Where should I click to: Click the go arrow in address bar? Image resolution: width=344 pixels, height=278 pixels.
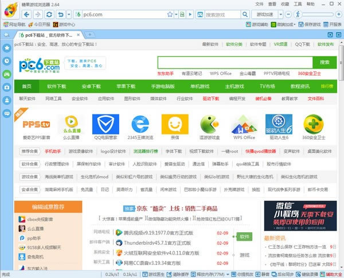[190, 15]
